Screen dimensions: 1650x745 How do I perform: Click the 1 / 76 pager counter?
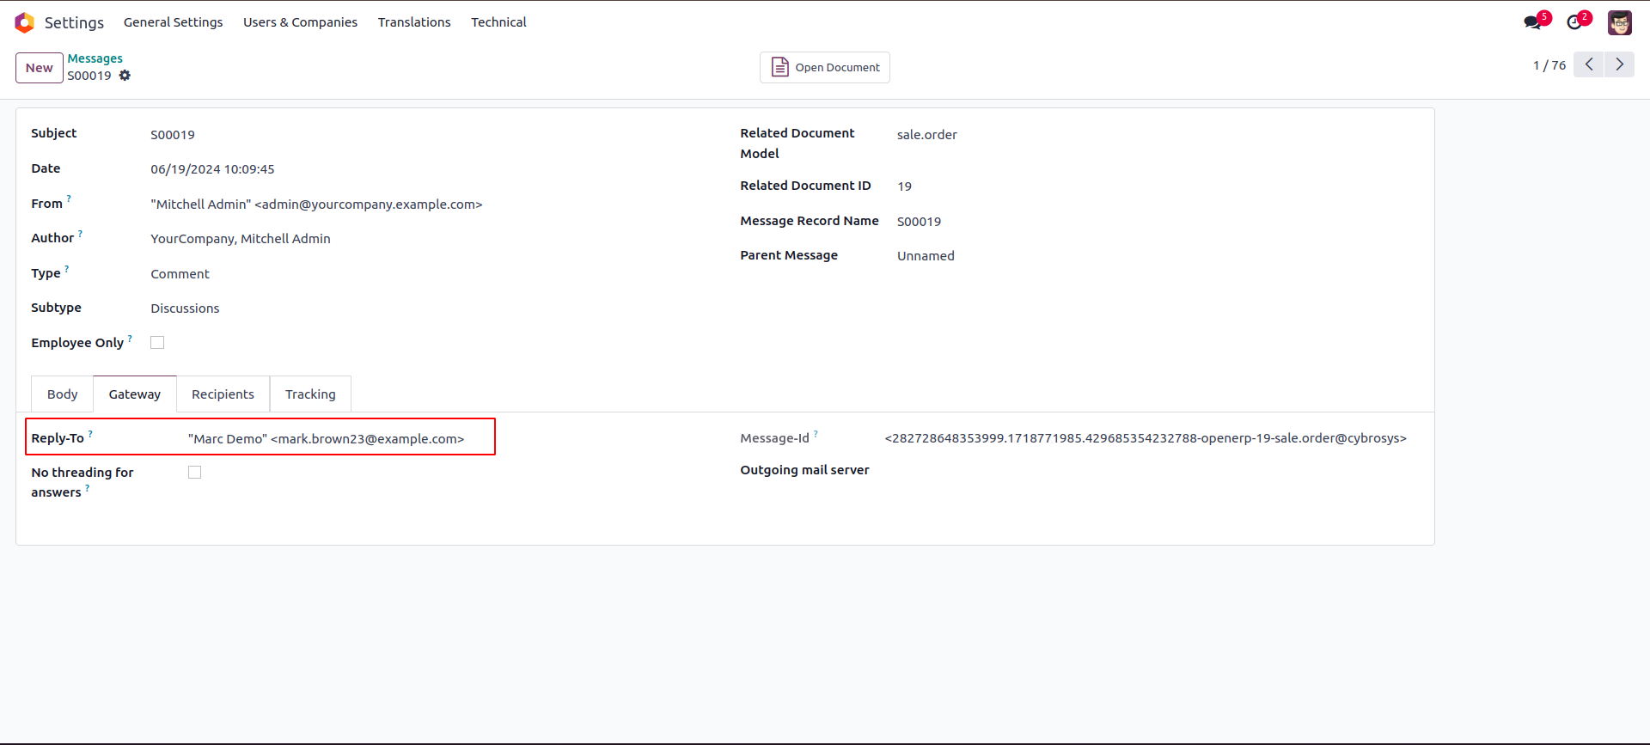click(x=1549, y=65)
